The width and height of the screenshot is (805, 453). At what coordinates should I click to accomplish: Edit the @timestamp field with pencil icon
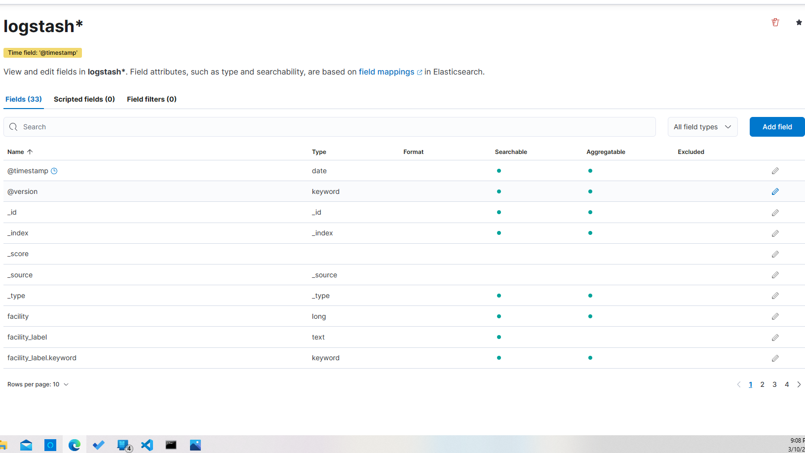tap(775, 171)
